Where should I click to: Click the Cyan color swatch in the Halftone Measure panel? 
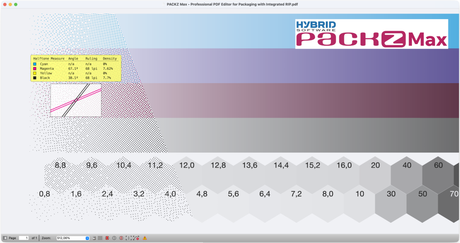tap(35, 64)
